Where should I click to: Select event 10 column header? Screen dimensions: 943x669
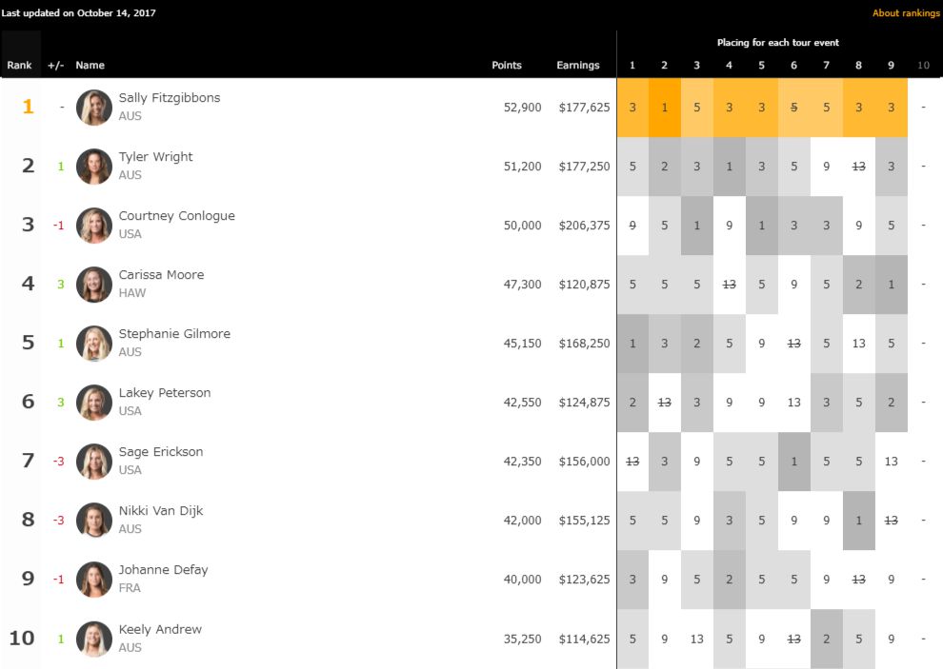[x=923, y=66]
